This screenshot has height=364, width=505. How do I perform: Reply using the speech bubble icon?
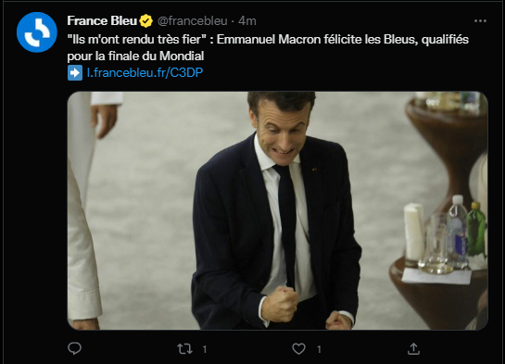tap(75, 348)
